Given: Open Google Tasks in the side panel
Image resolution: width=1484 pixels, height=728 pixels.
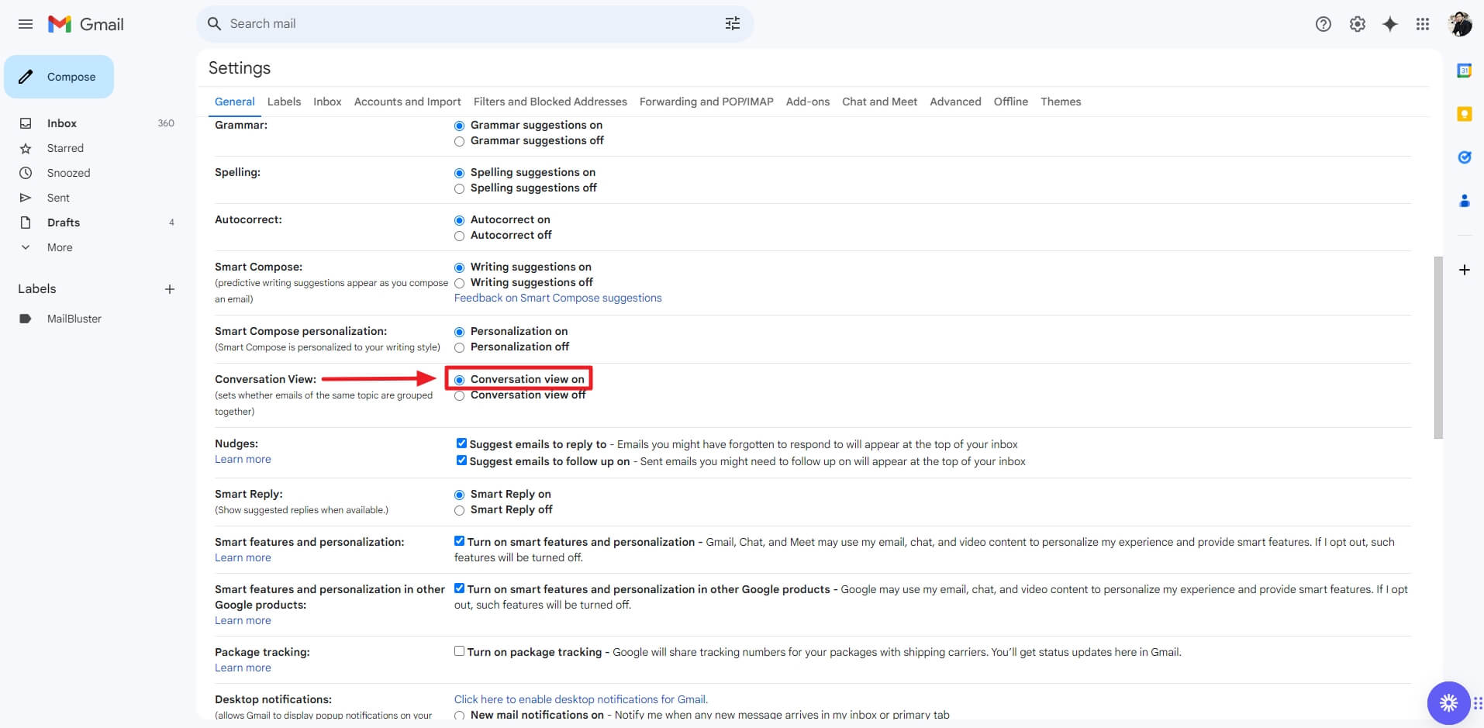Looking at the screenshot, I should pos(1465,157).
